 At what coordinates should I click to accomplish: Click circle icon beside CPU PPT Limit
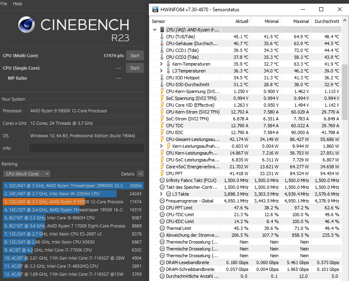point(162,208)
